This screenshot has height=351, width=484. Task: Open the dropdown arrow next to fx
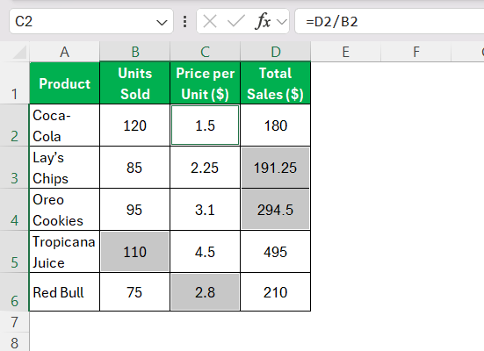point(282,22)
